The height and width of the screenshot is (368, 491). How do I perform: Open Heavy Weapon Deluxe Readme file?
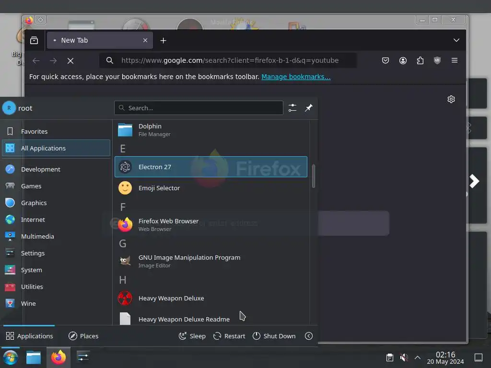point(211,319)
